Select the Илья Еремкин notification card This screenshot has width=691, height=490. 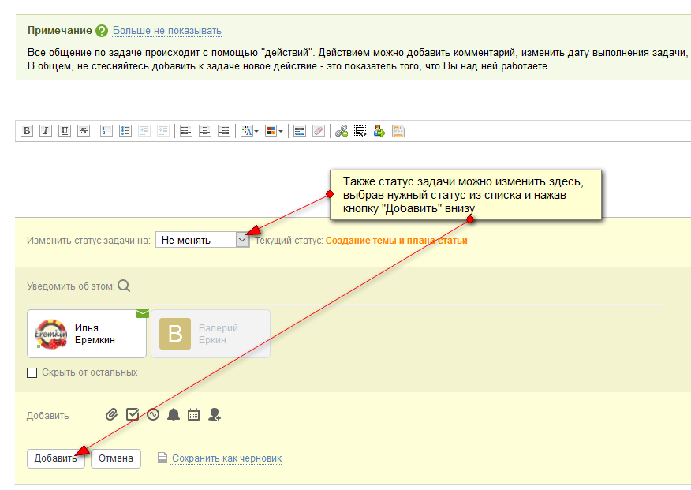pyautogui.click(x=87, y=334)
